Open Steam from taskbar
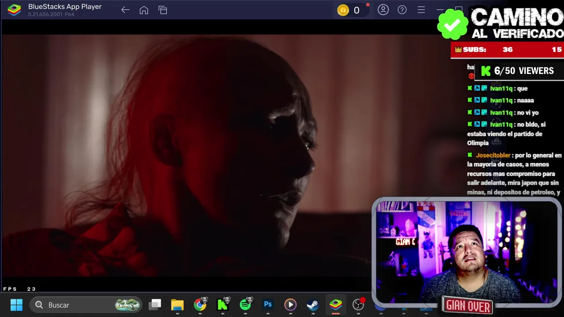This screenshot has width=564, height=317. pyautogui.click(x=313, y=305)
